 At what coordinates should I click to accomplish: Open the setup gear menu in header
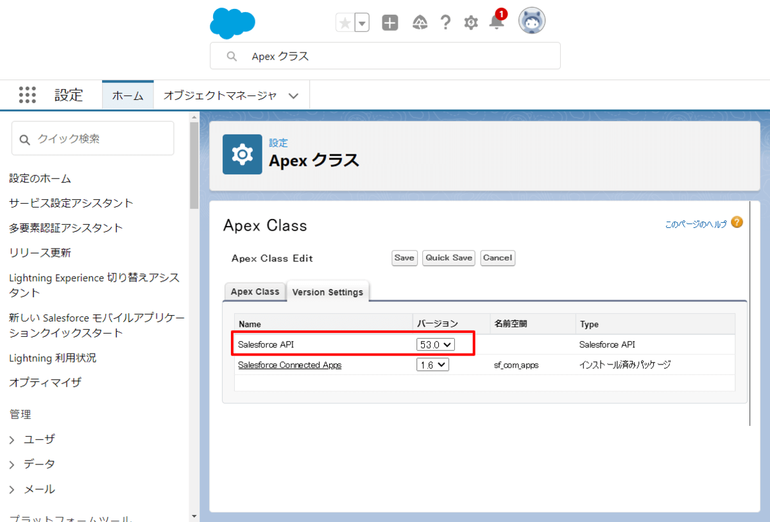[x=471, y=23]
